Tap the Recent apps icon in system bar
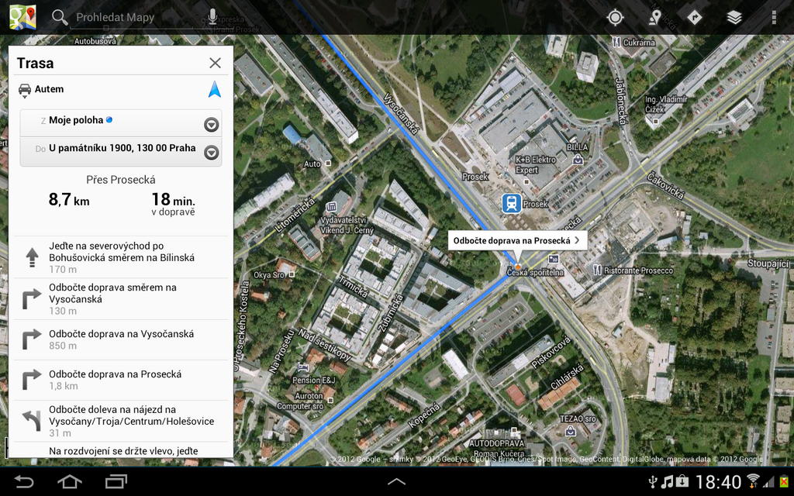The width and height of the screenshot is (794, 496). 116,481
